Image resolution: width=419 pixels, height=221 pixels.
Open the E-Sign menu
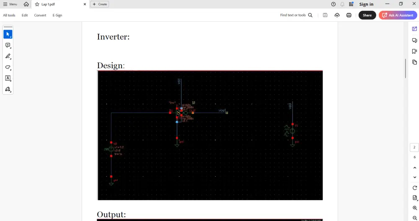point(57,15)
